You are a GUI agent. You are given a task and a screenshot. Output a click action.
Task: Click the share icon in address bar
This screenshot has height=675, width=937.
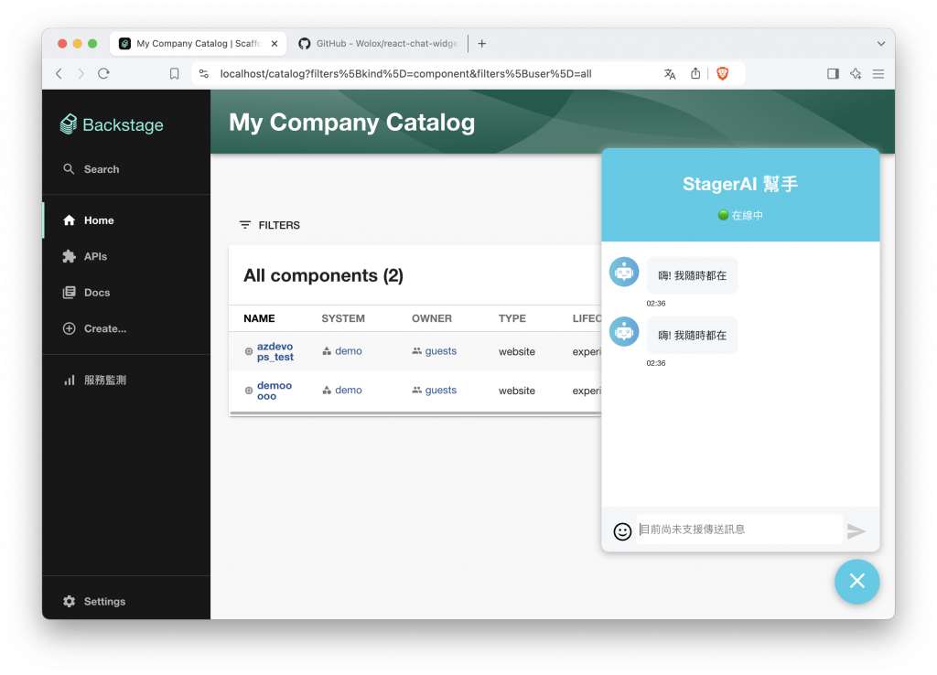695,73
